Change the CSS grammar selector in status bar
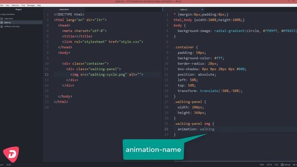The image size is (297, 167). pos(277,165)
